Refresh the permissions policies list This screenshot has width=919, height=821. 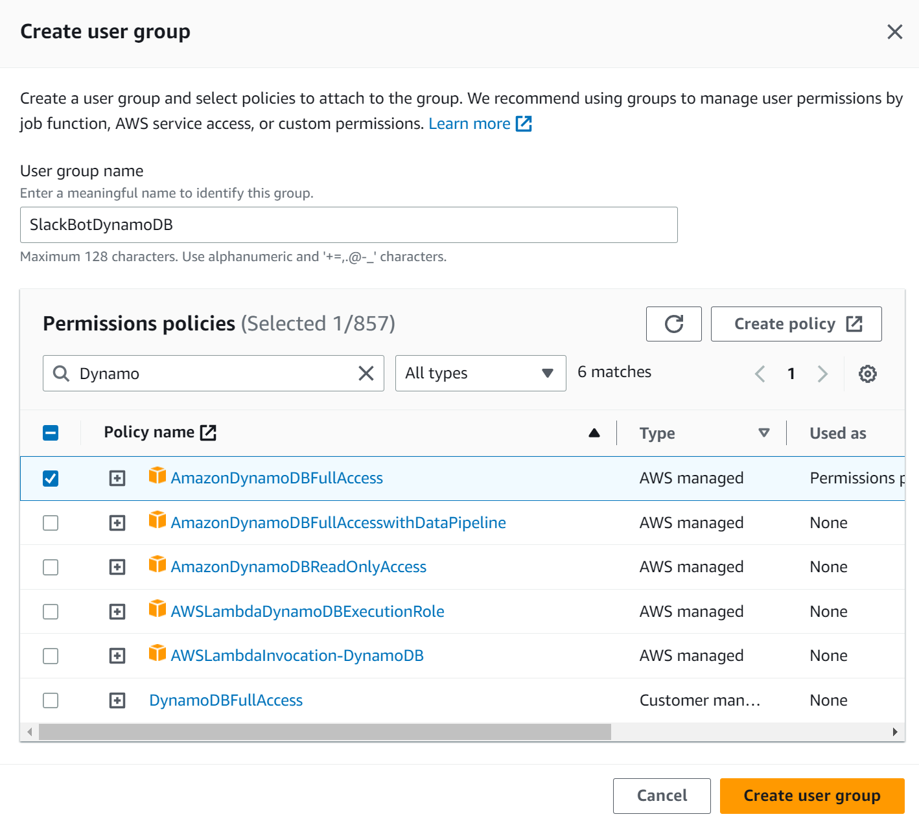[x=673, y=324]
